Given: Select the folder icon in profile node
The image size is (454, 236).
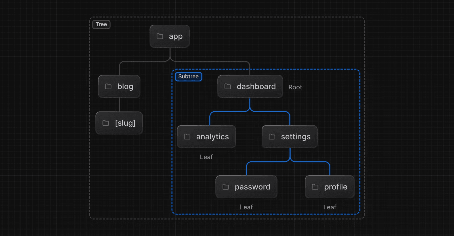Looking at the screenshot, I should click(315, 187).
